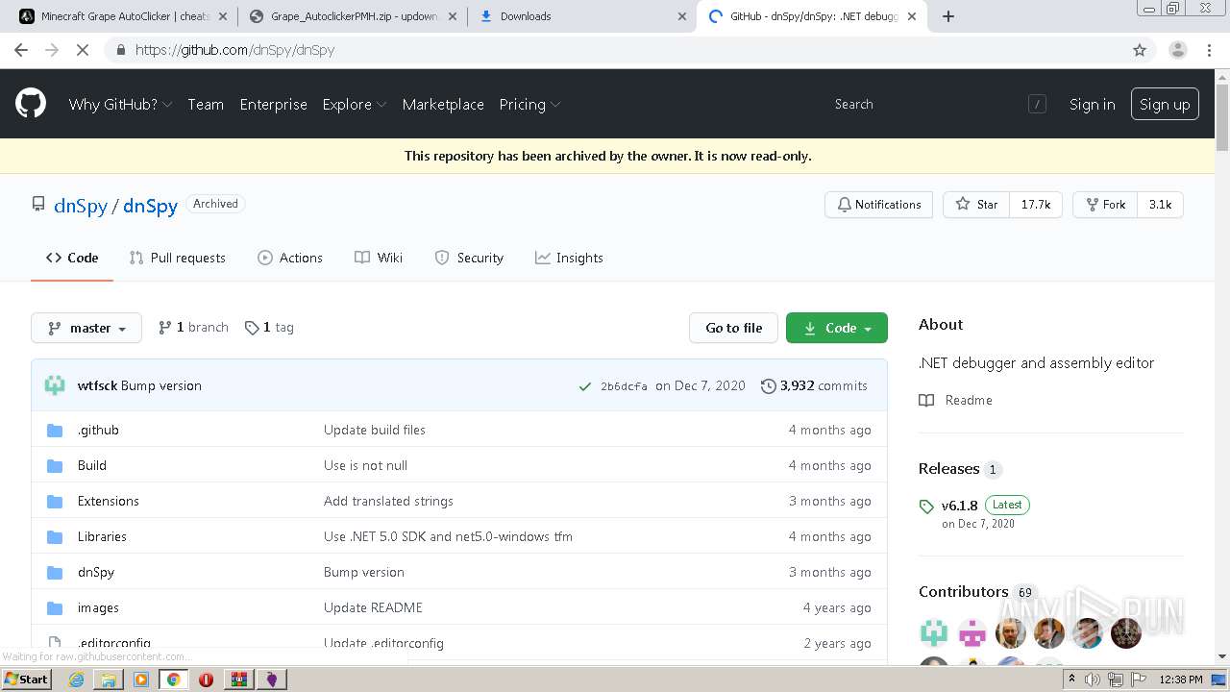Screen dimensions: 1230x692
Task: Star the dnSpy repository
Action: click(976, 205)
